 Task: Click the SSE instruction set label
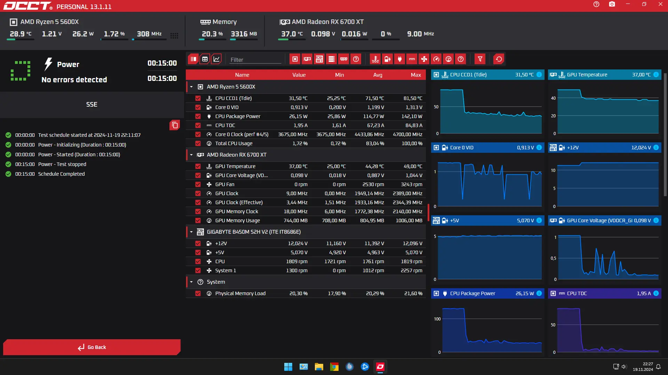92,105
